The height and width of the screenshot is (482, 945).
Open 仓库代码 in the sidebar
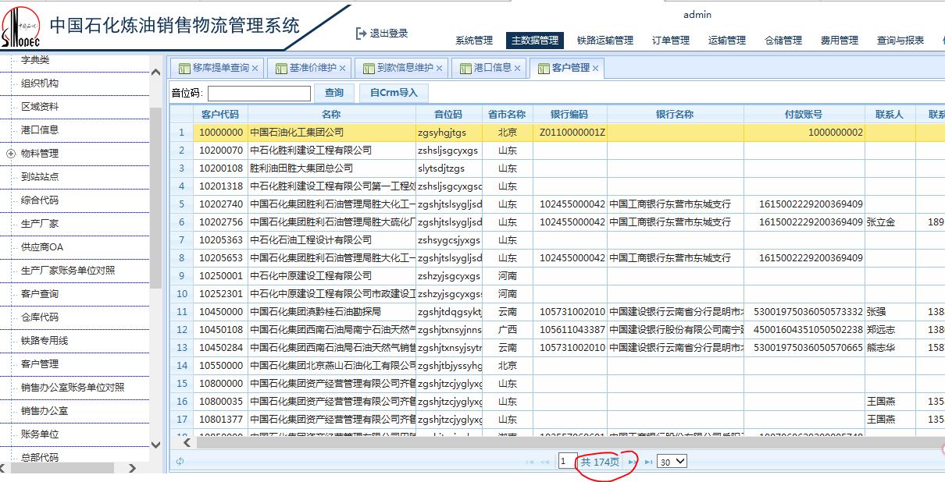40,317
